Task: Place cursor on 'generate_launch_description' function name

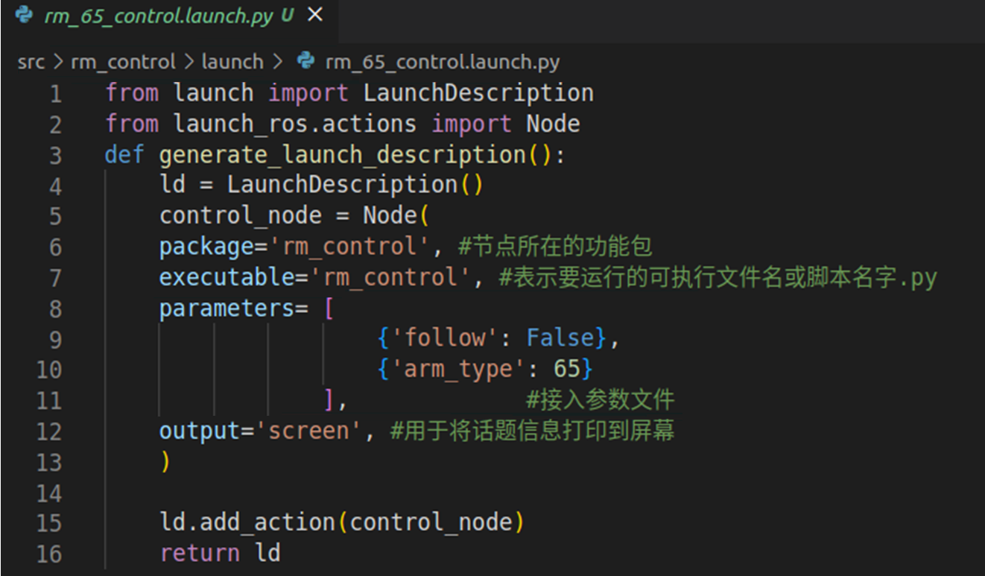Action: point(342,155)
